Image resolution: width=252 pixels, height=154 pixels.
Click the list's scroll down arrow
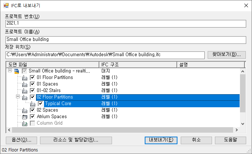coord(243,124)
